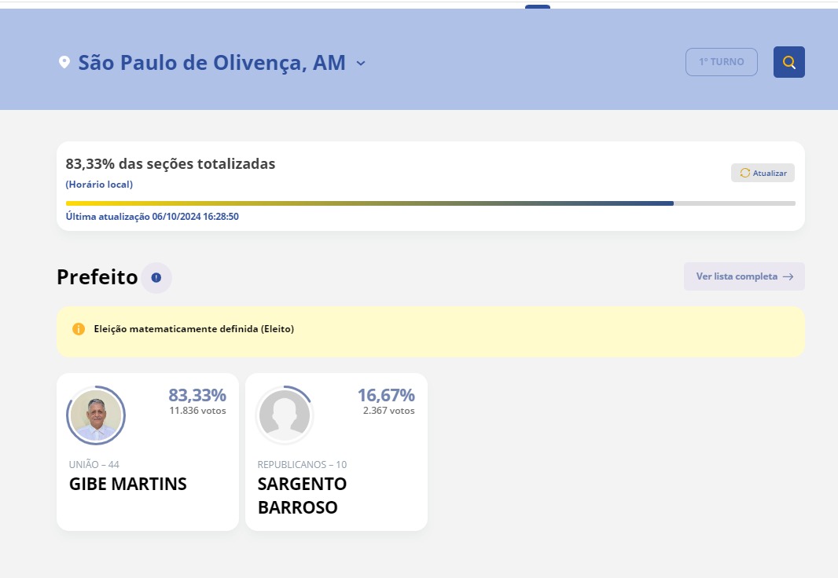Click the blue info icon next to Prefeito
Viewport: 838px width, 578px height.
tap(156, 277)
